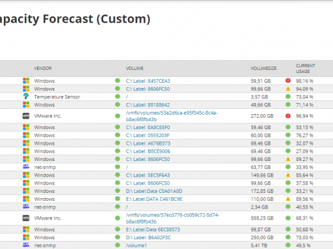Open volume D:\ Label:Data C0A01A0D
333x249 pixels.
coord(154,191)
